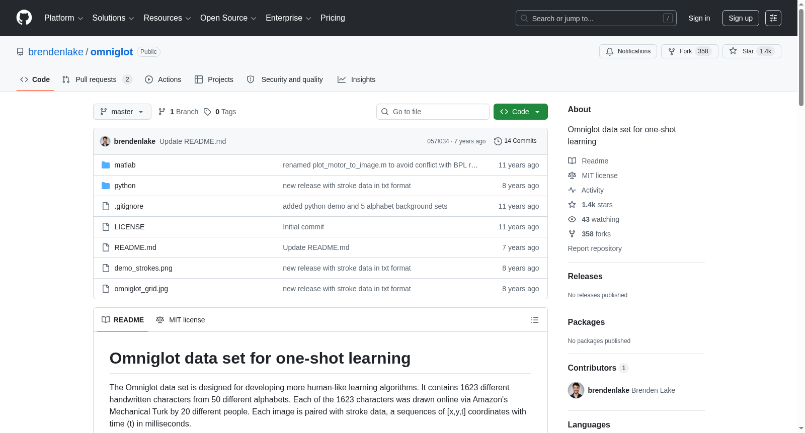
Task: Expand the master branch selector
Action: click(122, 112)
